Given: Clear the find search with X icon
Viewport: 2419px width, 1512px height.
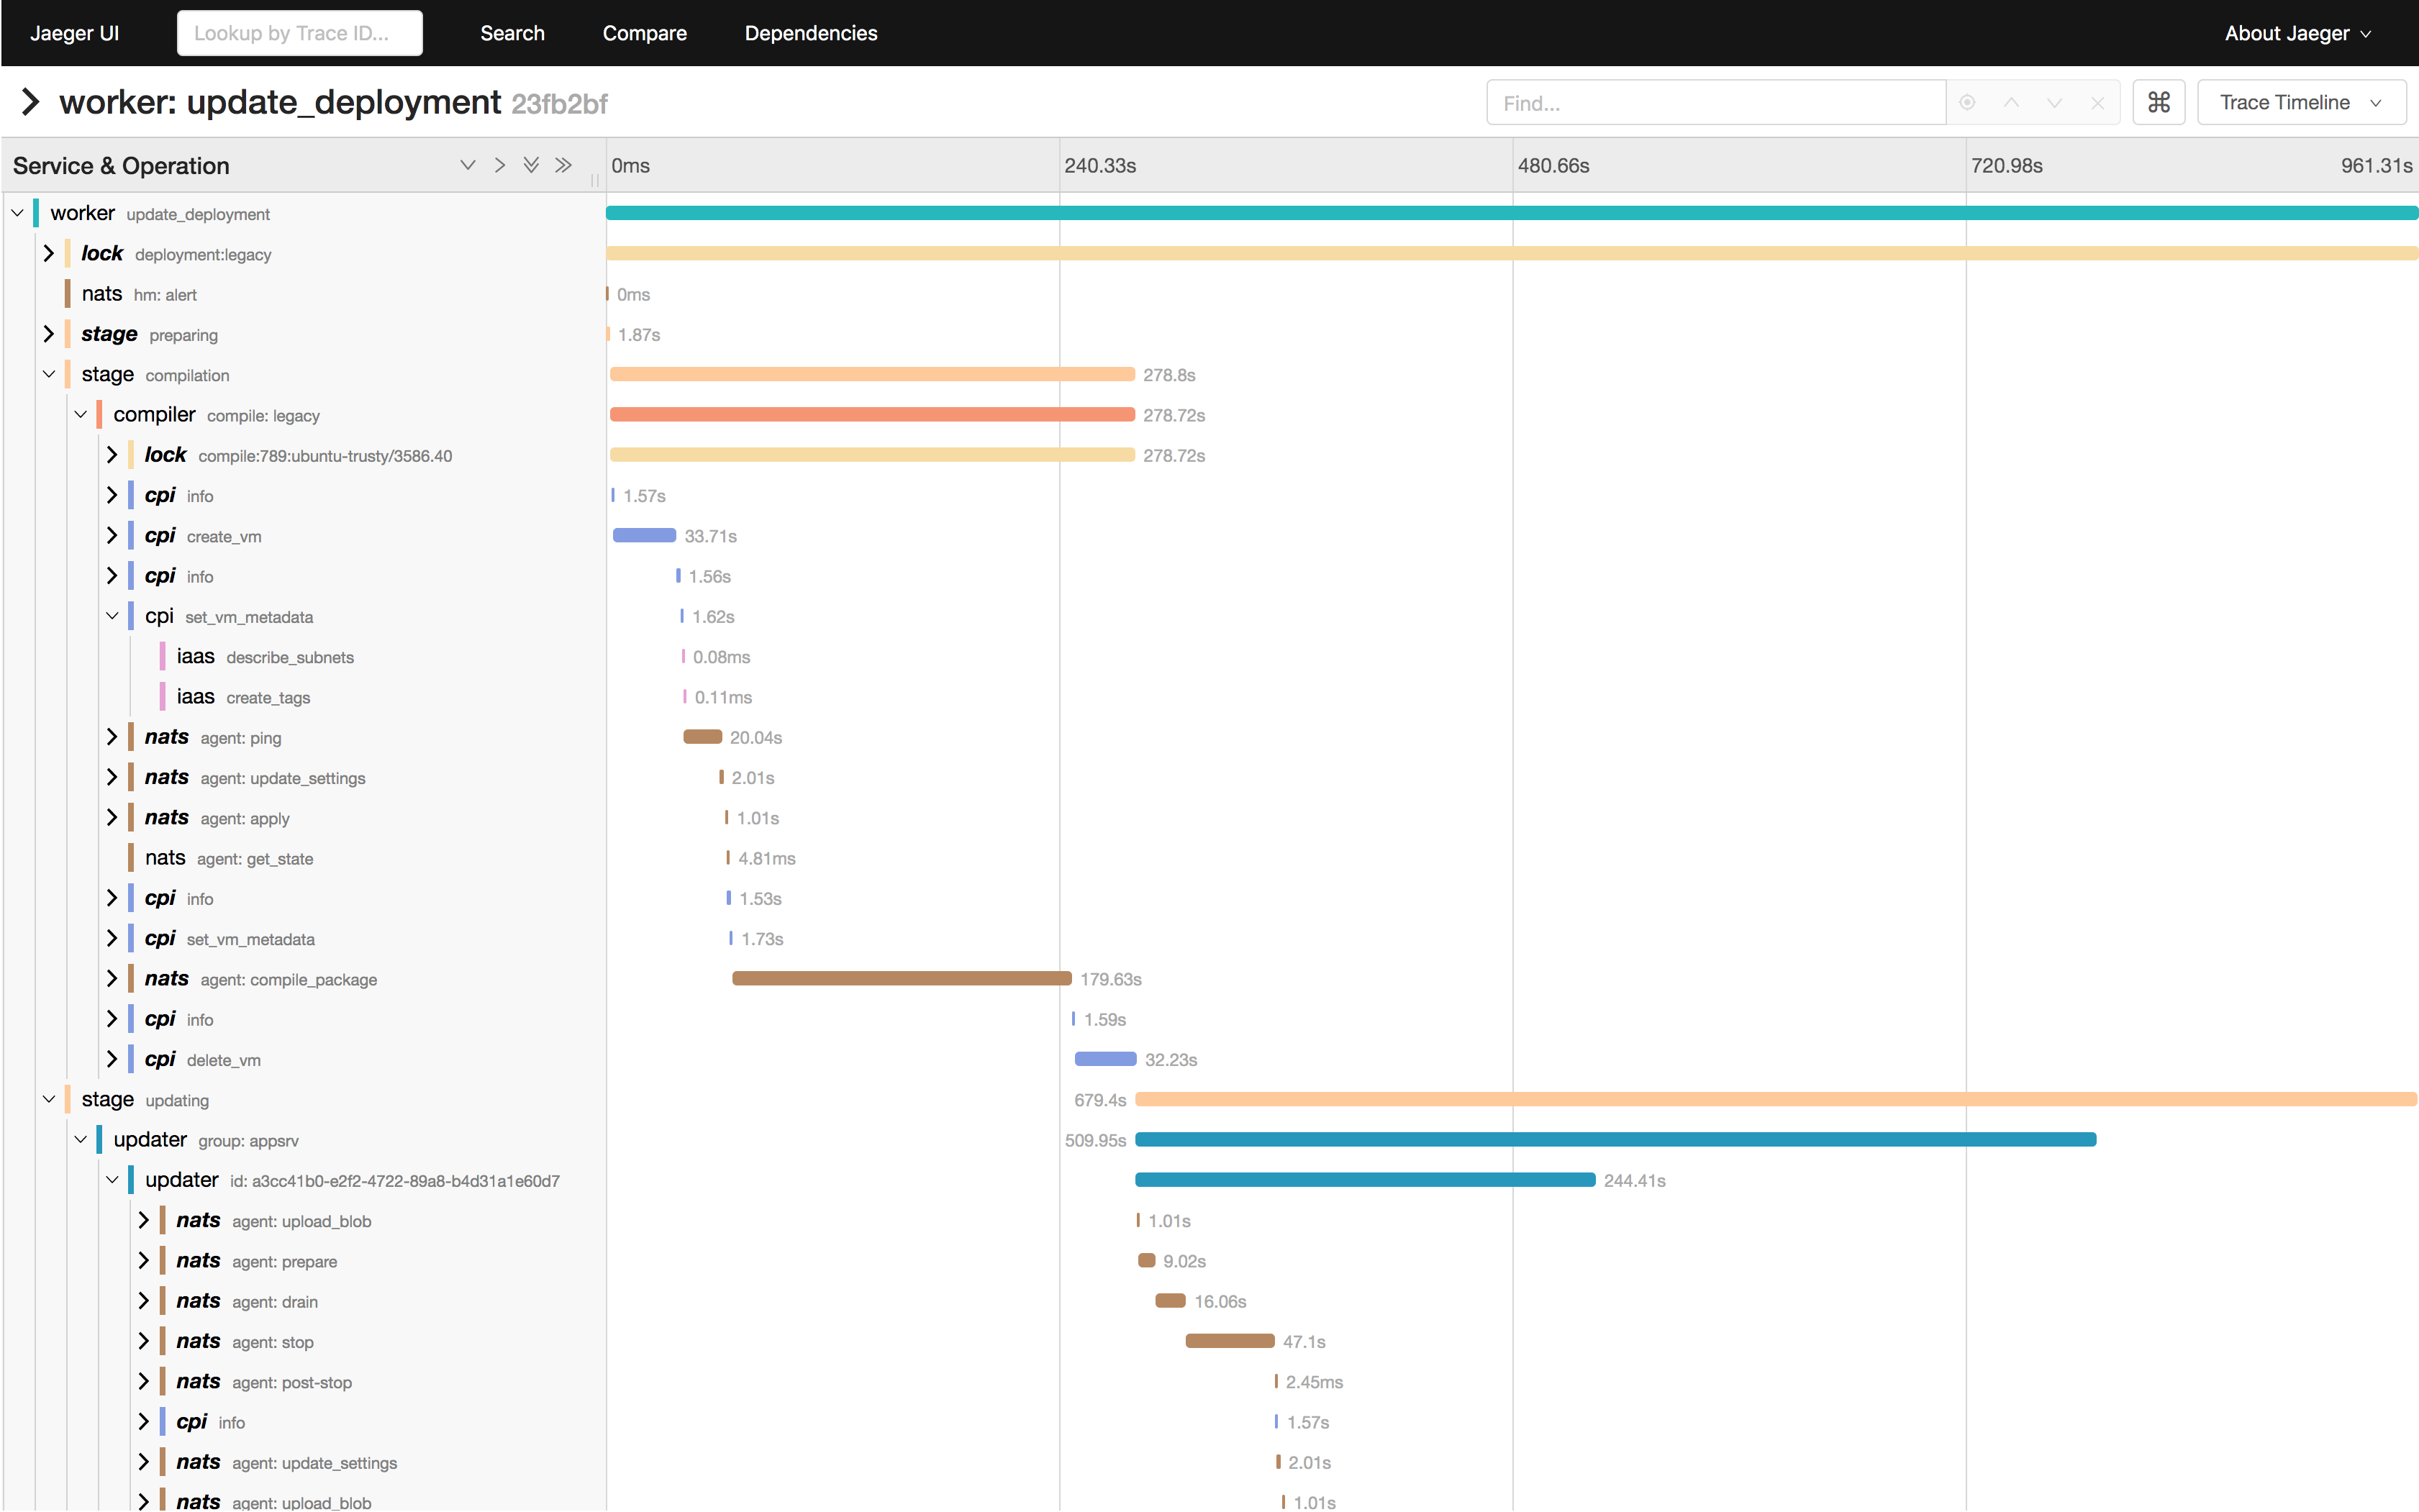Looking at the screenshot, I should (x=2097, y=103).
